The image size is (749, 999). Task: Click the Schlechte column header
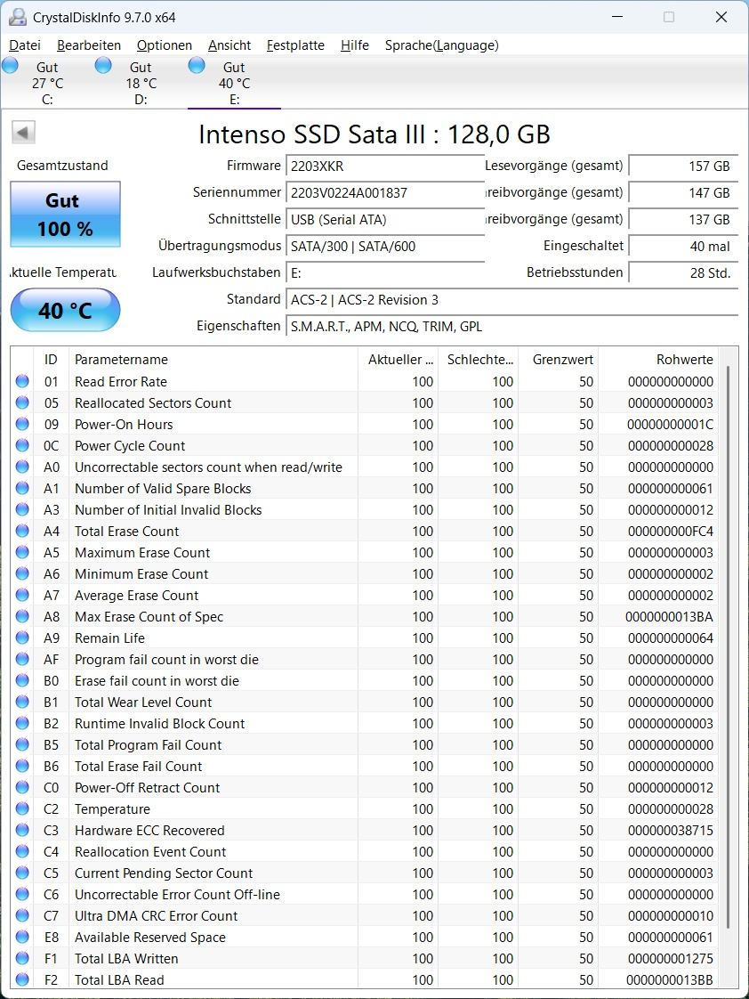(x=478, y=360)
